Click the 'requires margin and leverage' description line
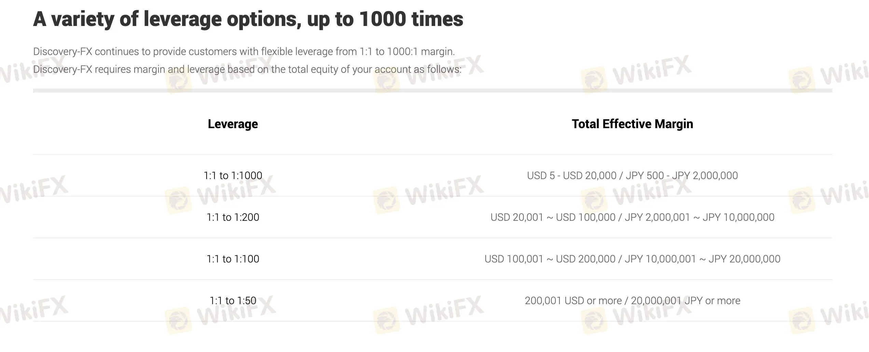The width and height of the screenshot is (869, 352). tap(247, 69)
